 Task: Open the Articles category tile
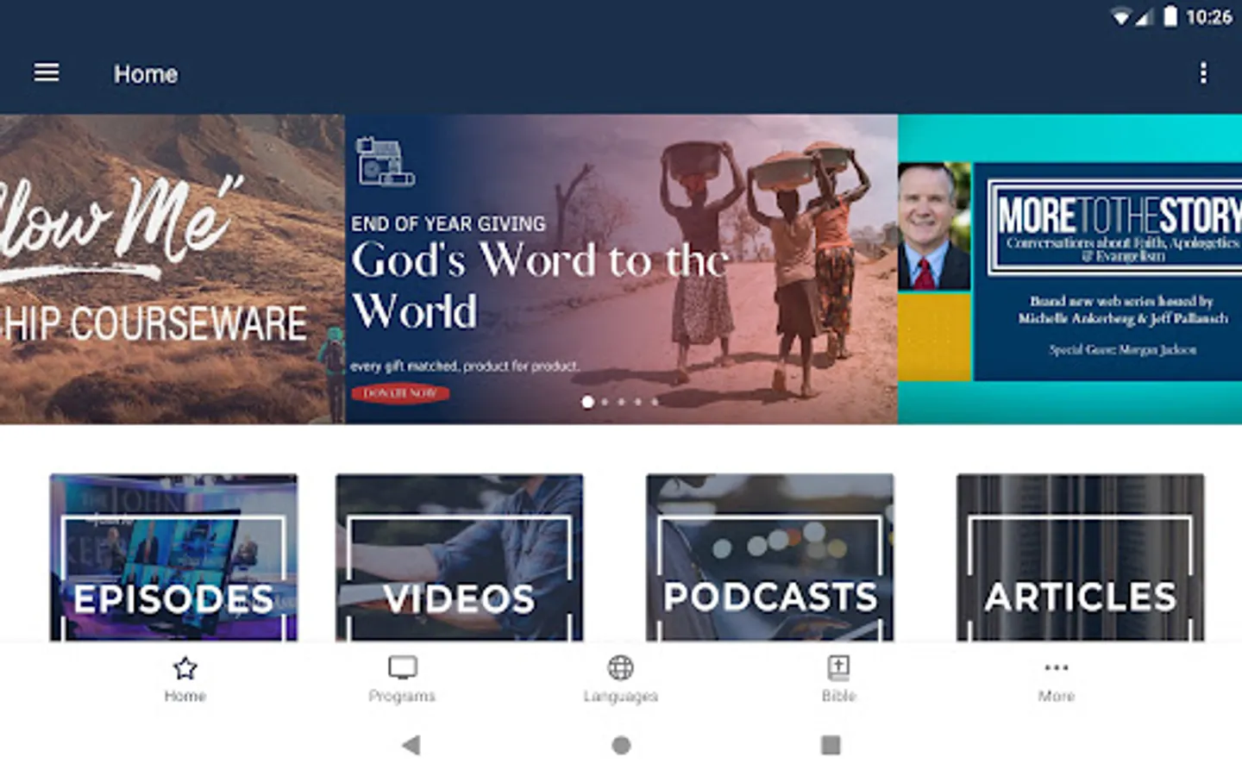[1080, 557]
